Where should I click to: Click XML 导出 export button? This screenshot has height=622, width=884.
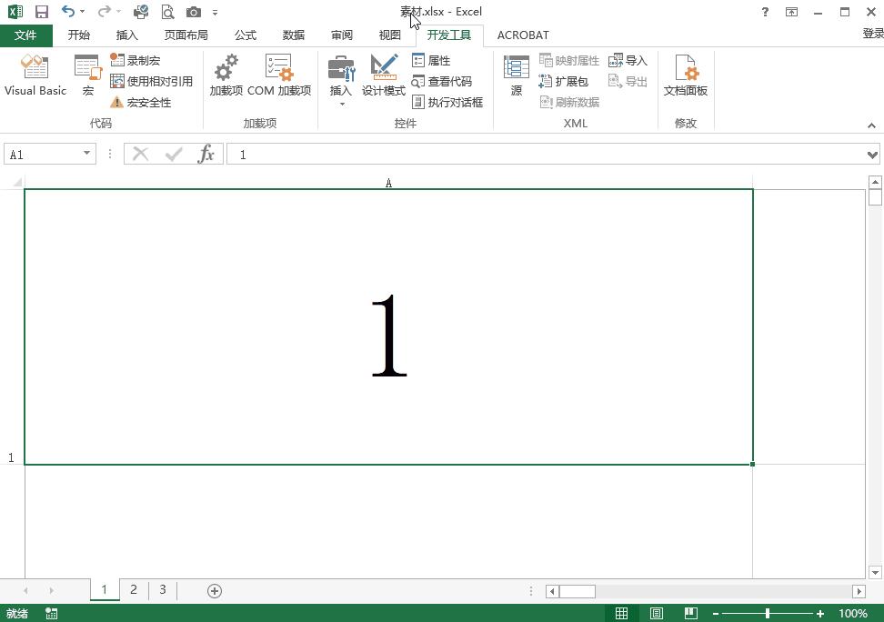pyautogui.click(x=628, y=81)
